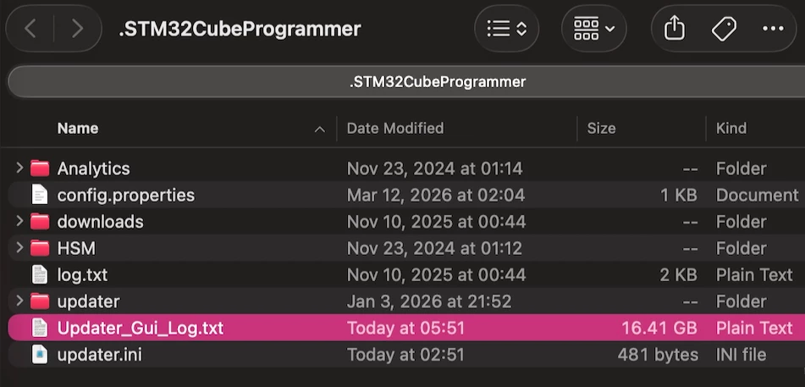
Task: Open the list view switcher dropdown
Action: (x=506, y=29)
